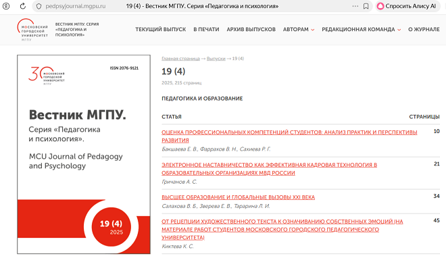Click the address bar URL pedpsyjournal.mgpu.ru
The width and height of the screenshot is (446, 256).
pyautogui.click(x=76, y=6)
